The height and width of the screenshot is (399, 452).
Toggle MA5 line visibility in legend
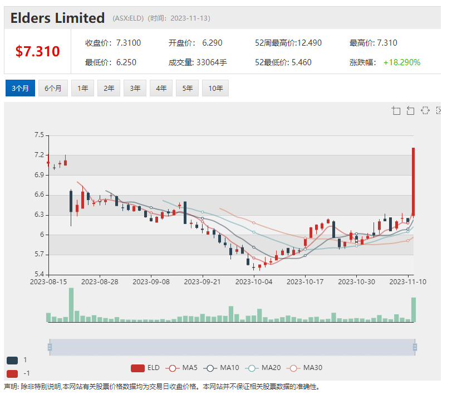click(x=181, y=368)
